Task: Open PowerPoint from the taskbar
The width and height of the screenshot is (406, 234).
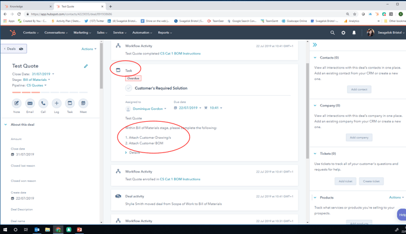Action: 79,230
